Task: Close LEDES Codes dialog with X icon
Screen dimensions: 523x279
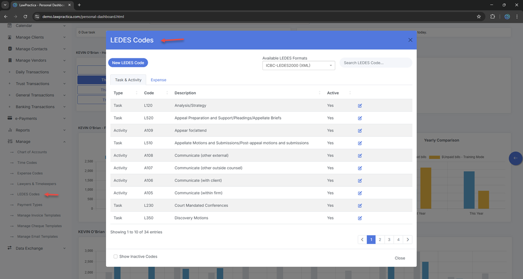Action: (x=410, y=40)
